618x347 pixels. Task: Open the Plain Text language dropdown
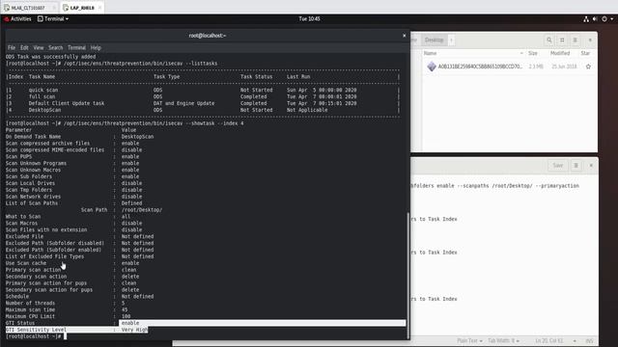[x=470, y=340]
